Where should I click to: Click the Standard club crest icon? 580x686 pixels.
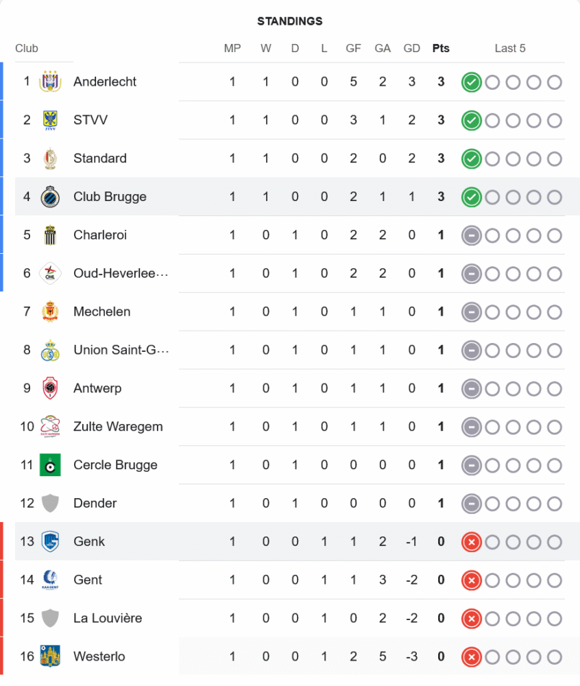coord(50,158)
